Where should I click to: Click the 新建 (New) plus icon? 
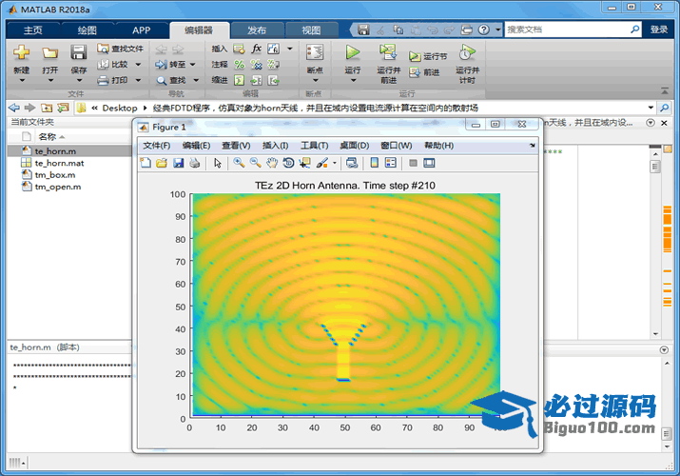[21, 52]
